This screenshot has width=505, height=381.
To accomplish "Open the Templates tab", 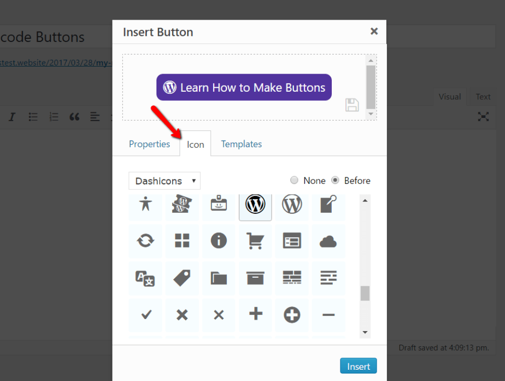I will pos(241,144).
